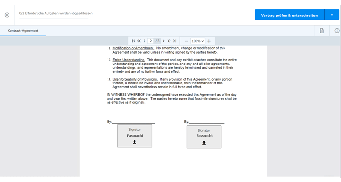Focus the current page number field

(151, 41)
